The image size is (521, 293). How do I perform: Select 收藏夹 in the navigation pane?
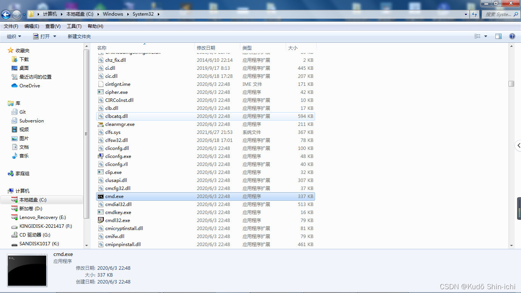(x=23, y=50)
